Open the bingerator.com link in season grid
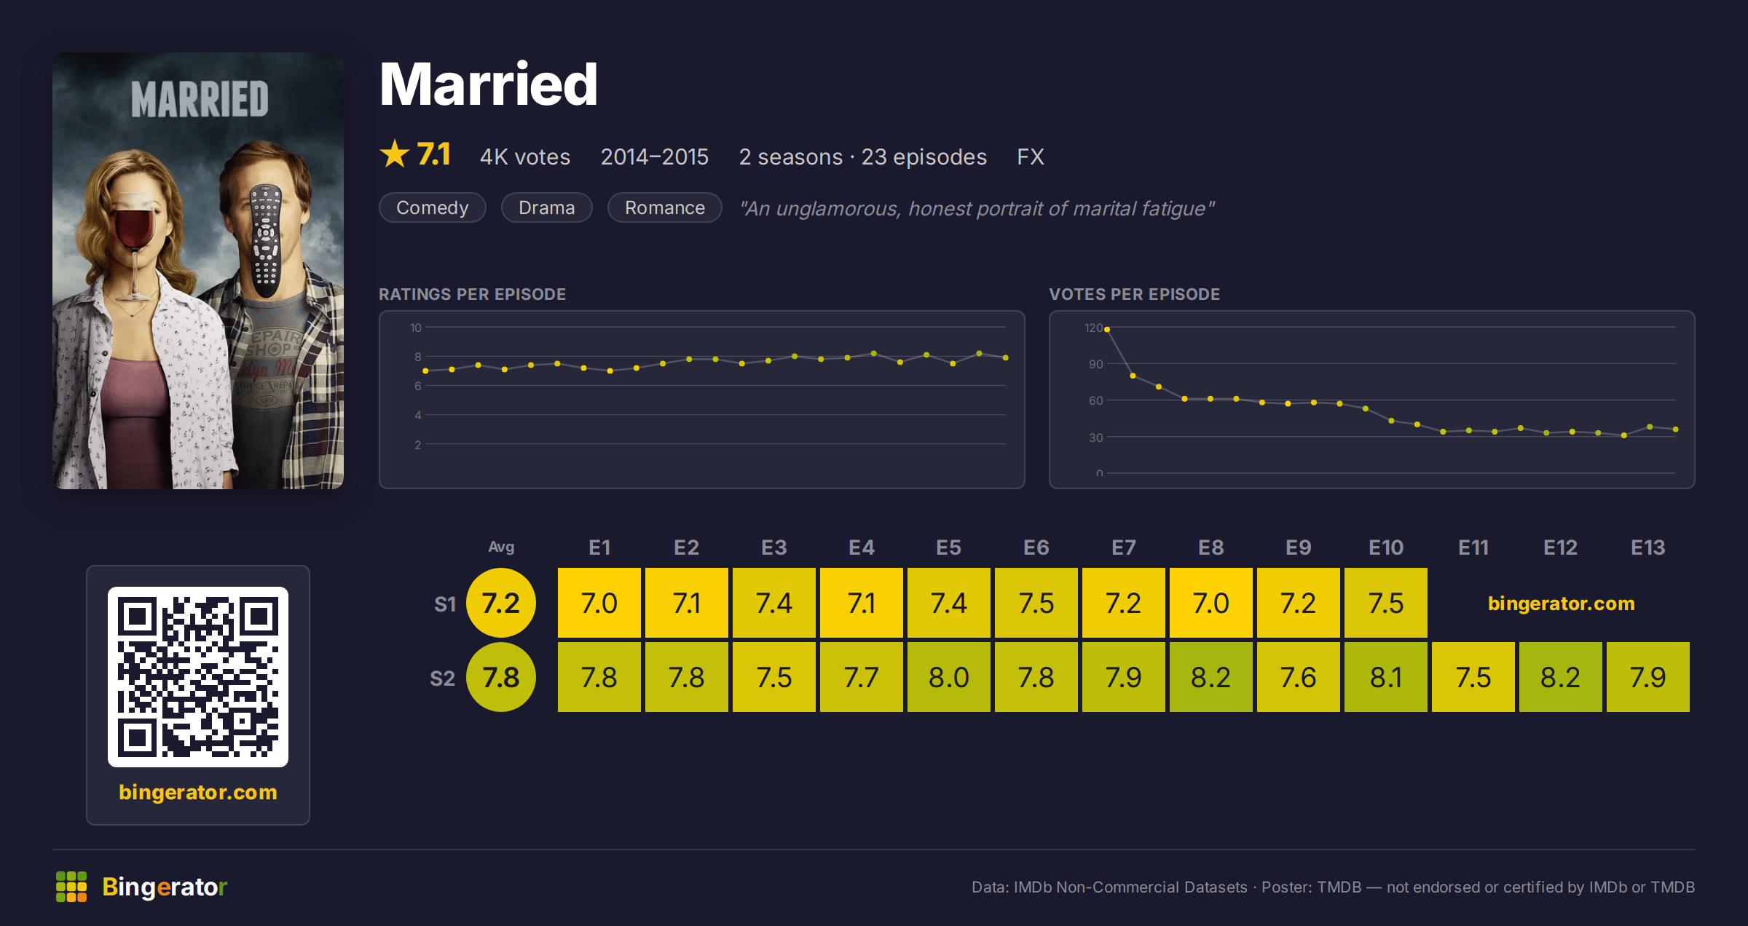Screen dimensions: 1748x926 [1561, 604]
